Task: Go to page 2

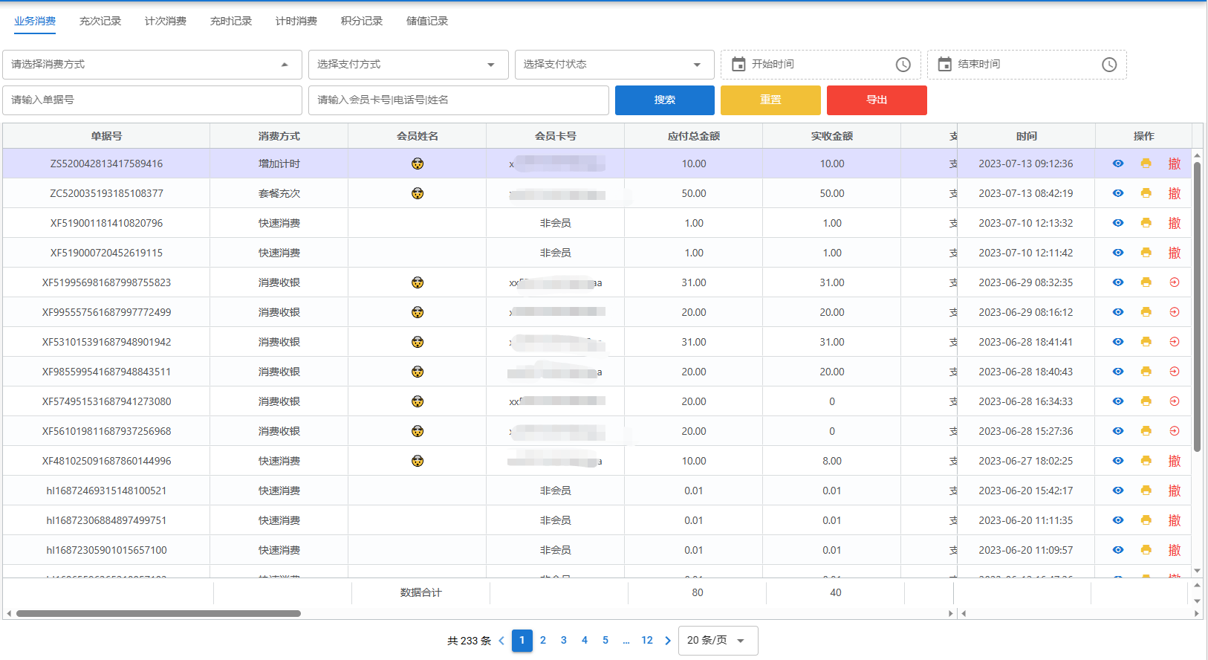Action: click(x=543, y=641)
